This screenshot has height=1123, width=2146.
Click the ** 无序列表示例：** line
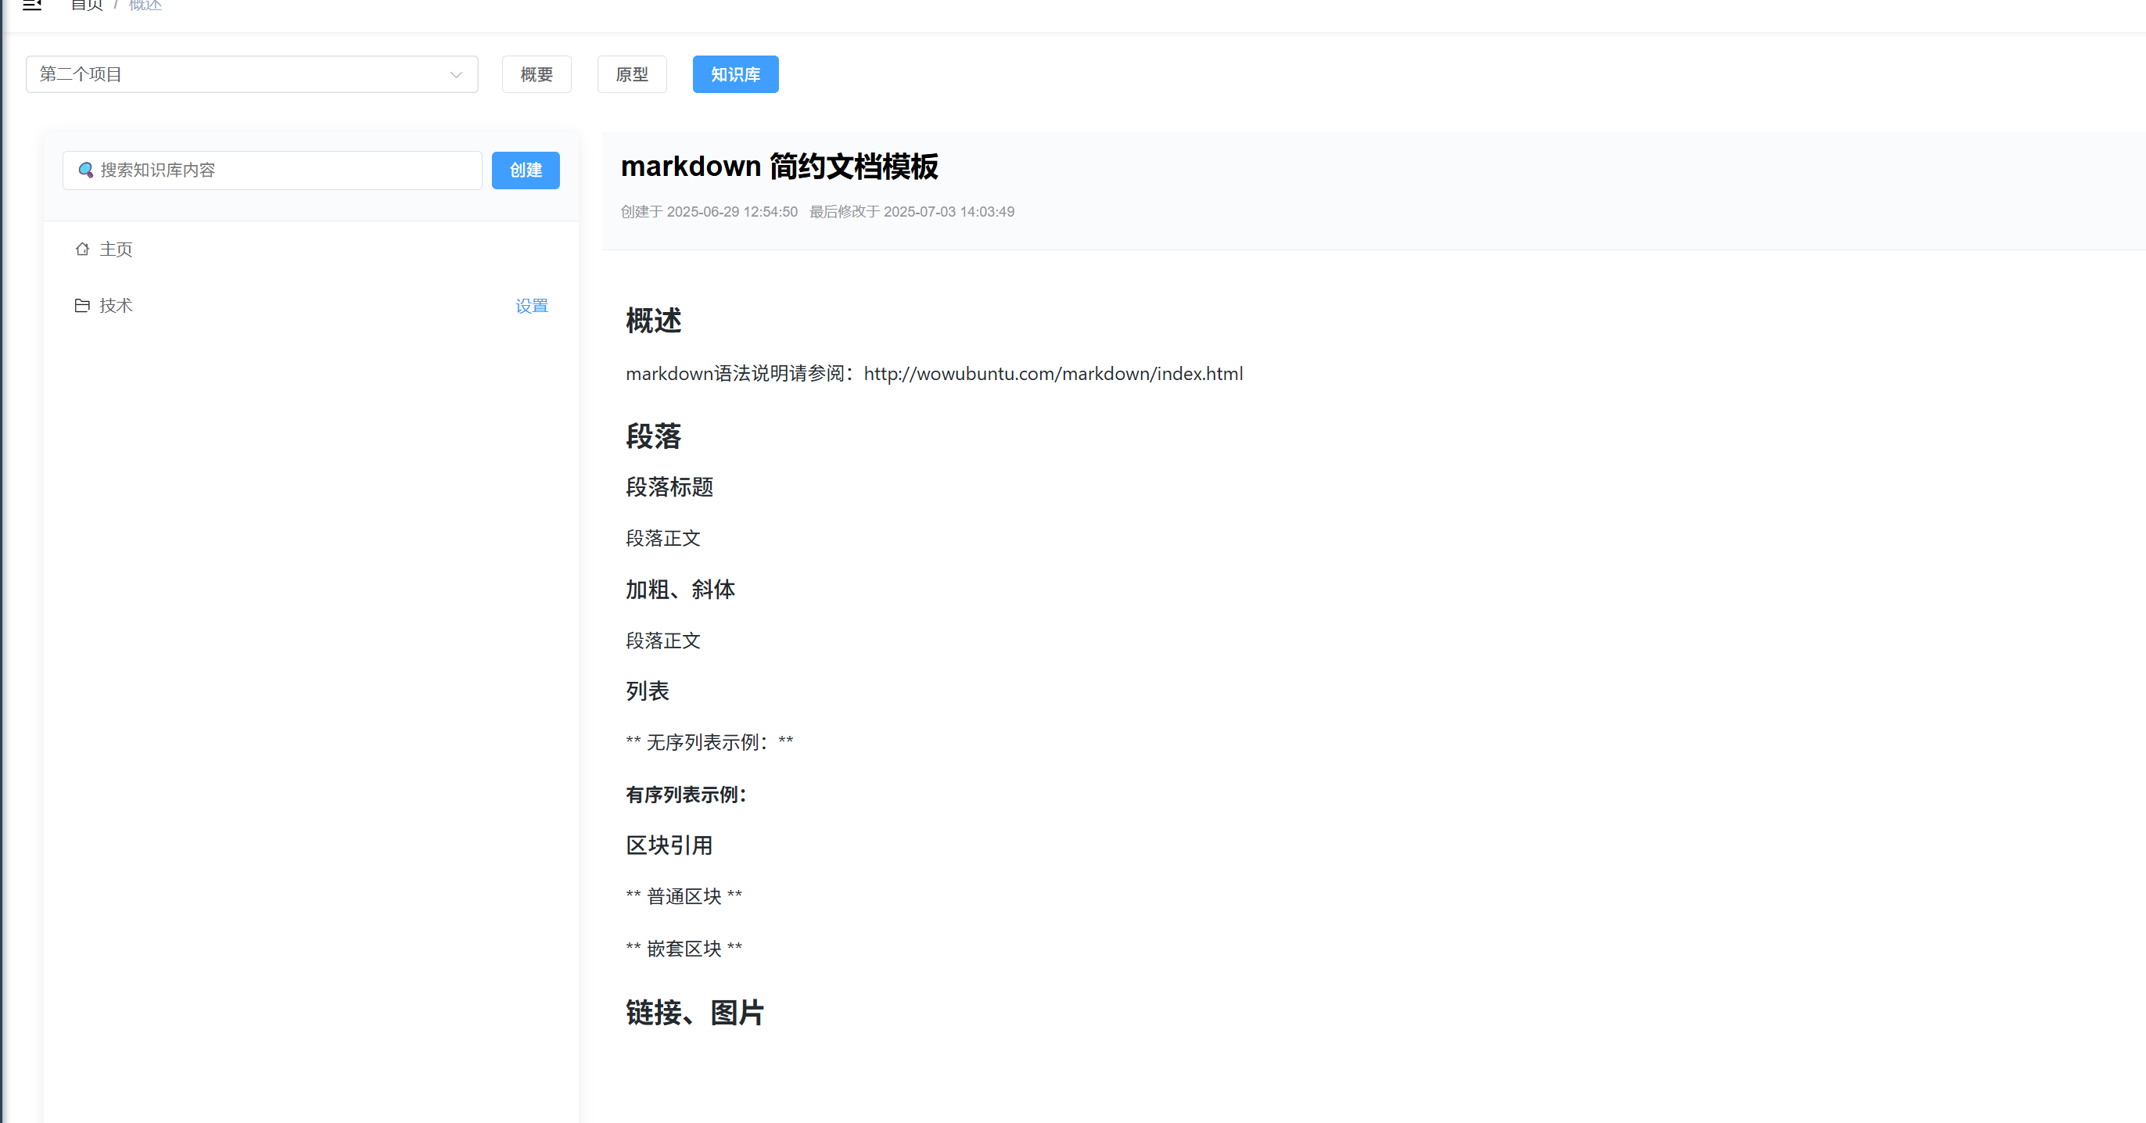pos(709,742)
